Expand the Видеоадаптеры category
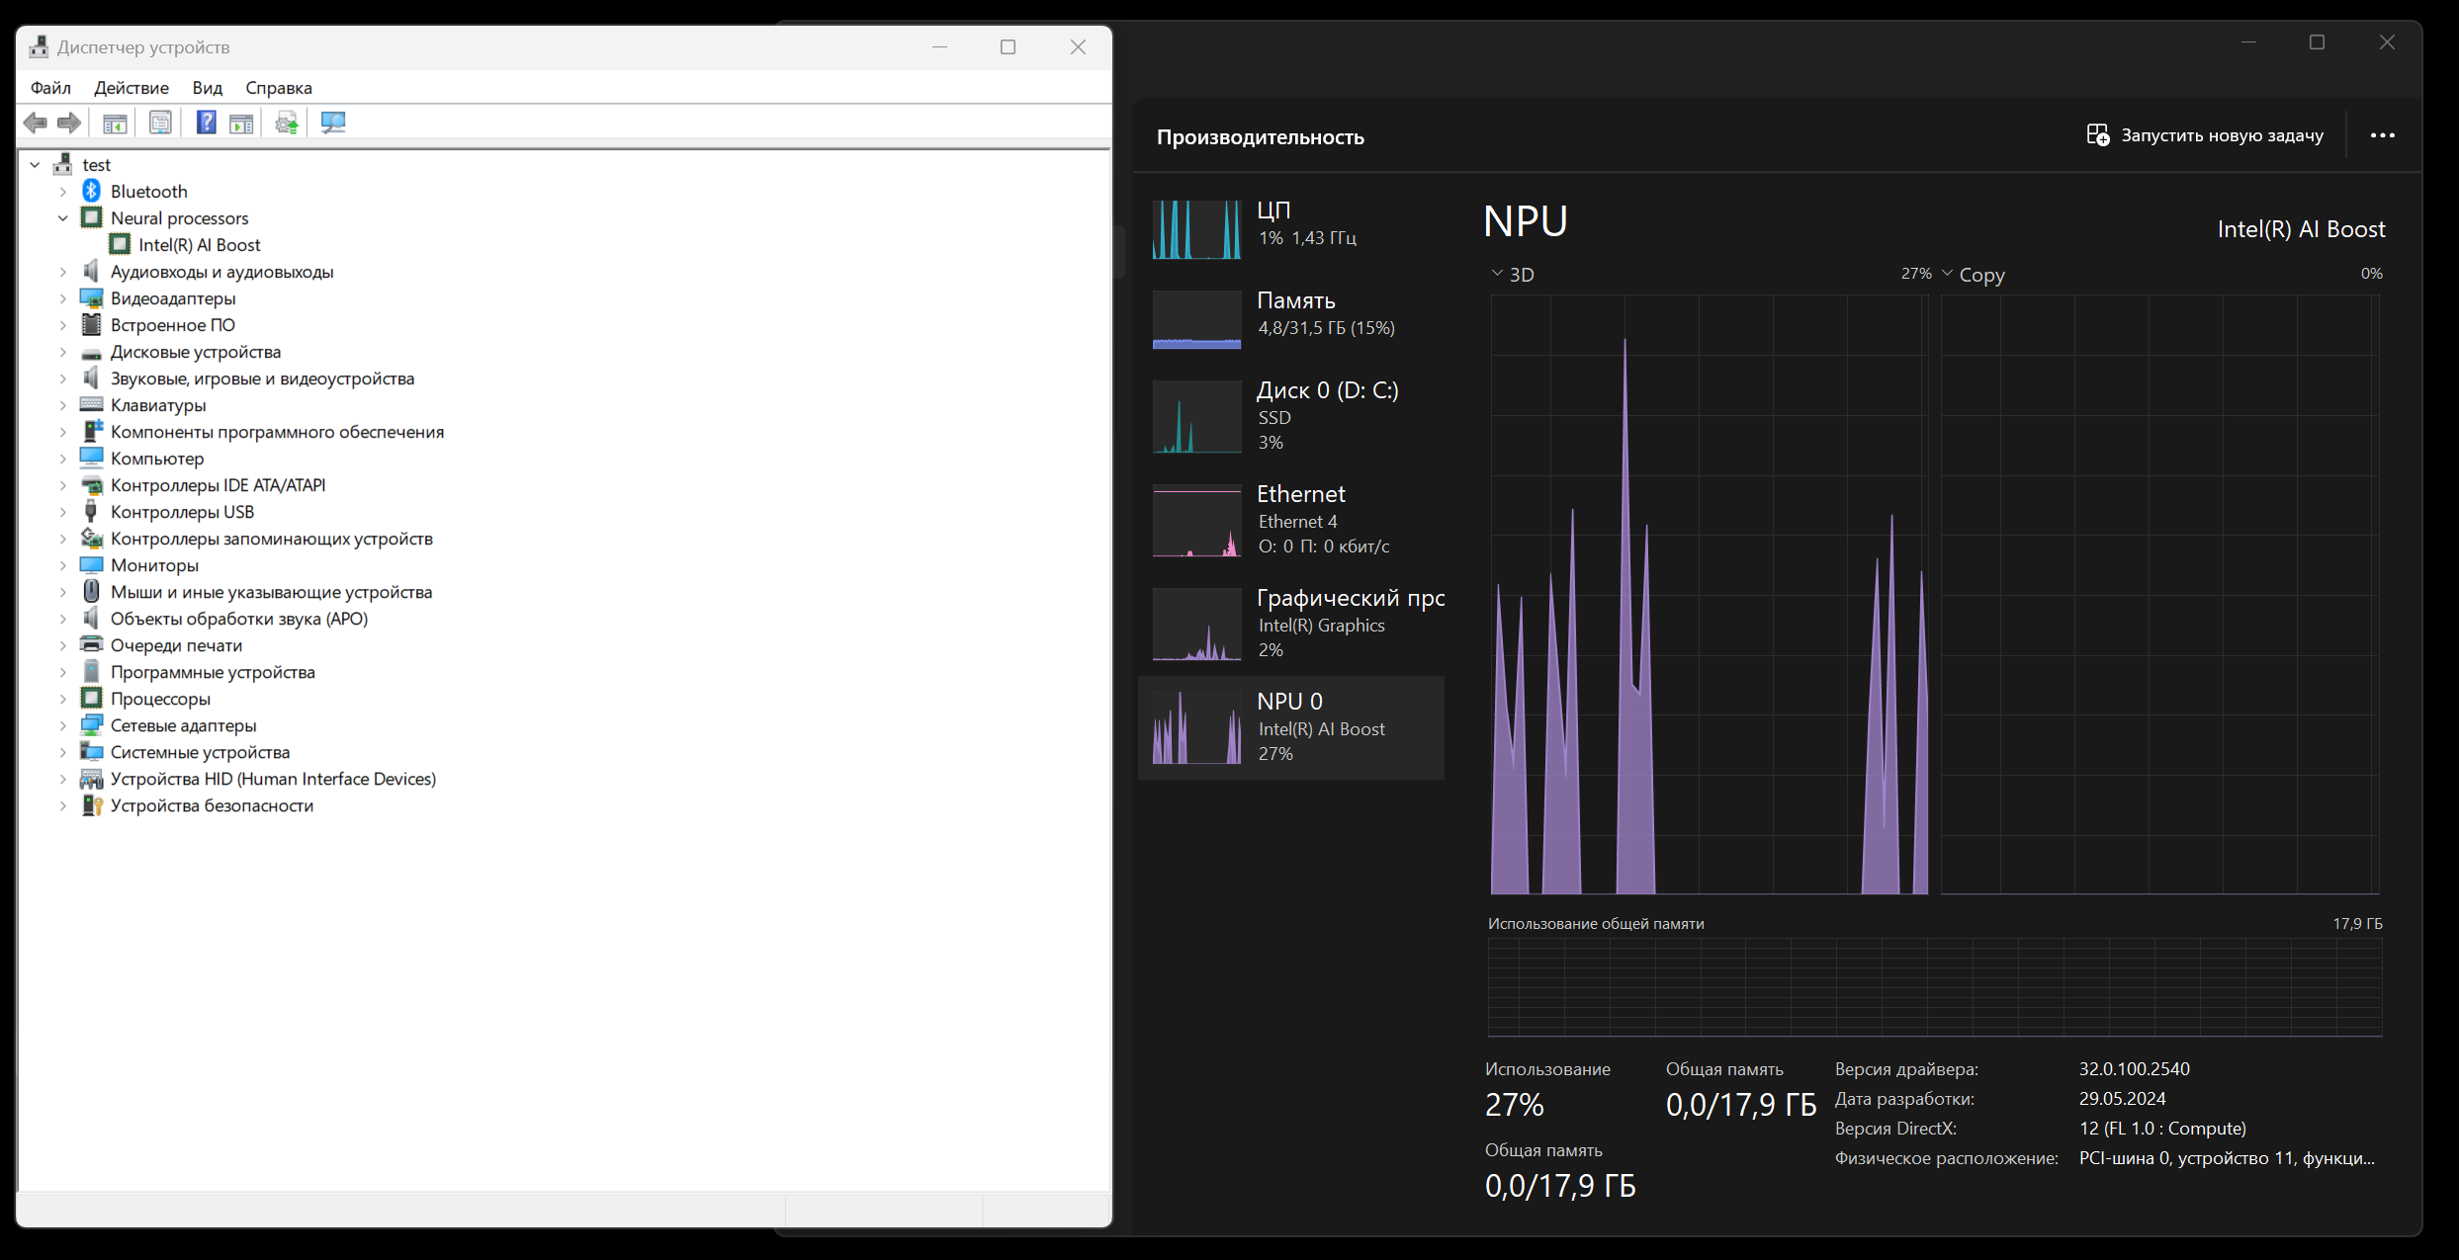 click(x=63, y=298)
